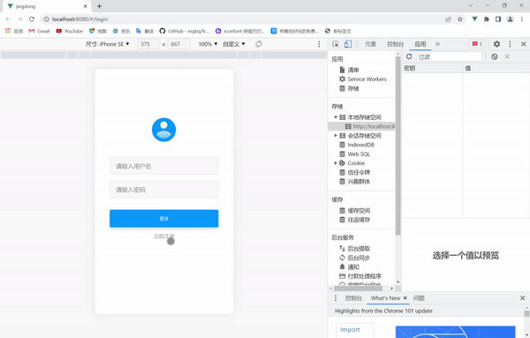Screen dimensions: 530x338
Task: Open Chrome main menu
Action: [521, 19]
